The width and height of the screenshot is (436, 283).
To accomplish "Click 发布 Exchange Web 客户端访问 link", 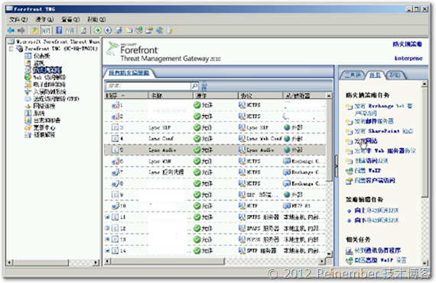I will click(383, 110).
